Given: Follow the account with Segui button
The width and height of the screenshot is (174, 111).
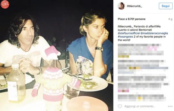Looking at the screenshot, I should 166,6.
